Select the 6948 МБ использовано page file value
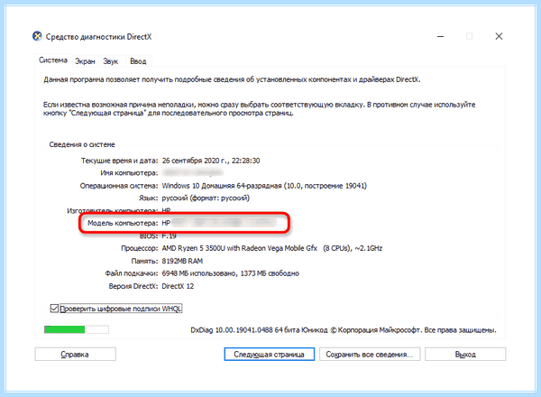This screenshot has width=541, height=397. (231, 273)
